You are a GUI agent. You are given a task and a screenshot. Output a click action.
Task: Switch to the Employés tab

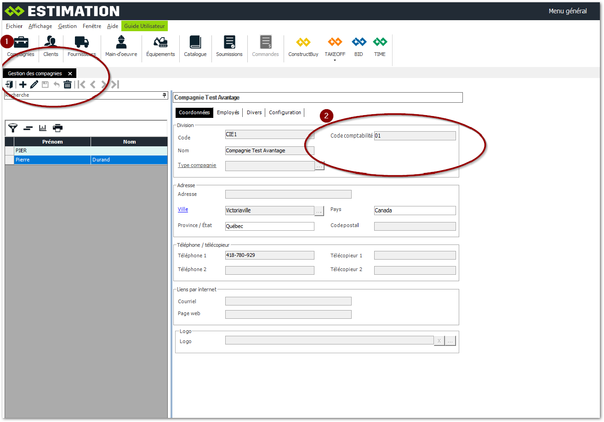coord(228,112)
